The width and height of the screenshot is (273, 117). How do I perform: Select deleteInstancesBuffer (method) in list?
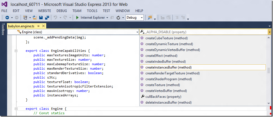(203, 103)
